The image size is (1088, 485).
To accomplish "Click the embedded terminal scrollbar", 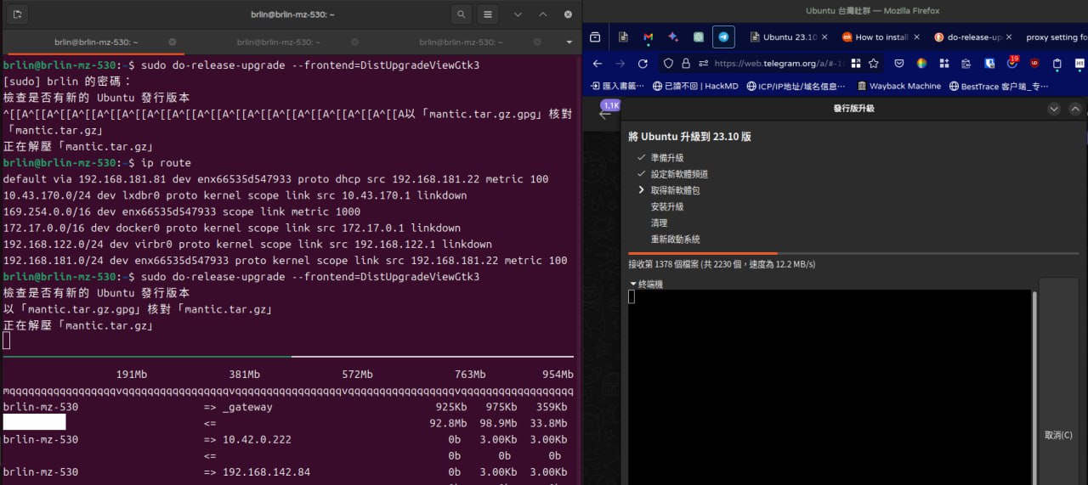I will [1034, 387].
